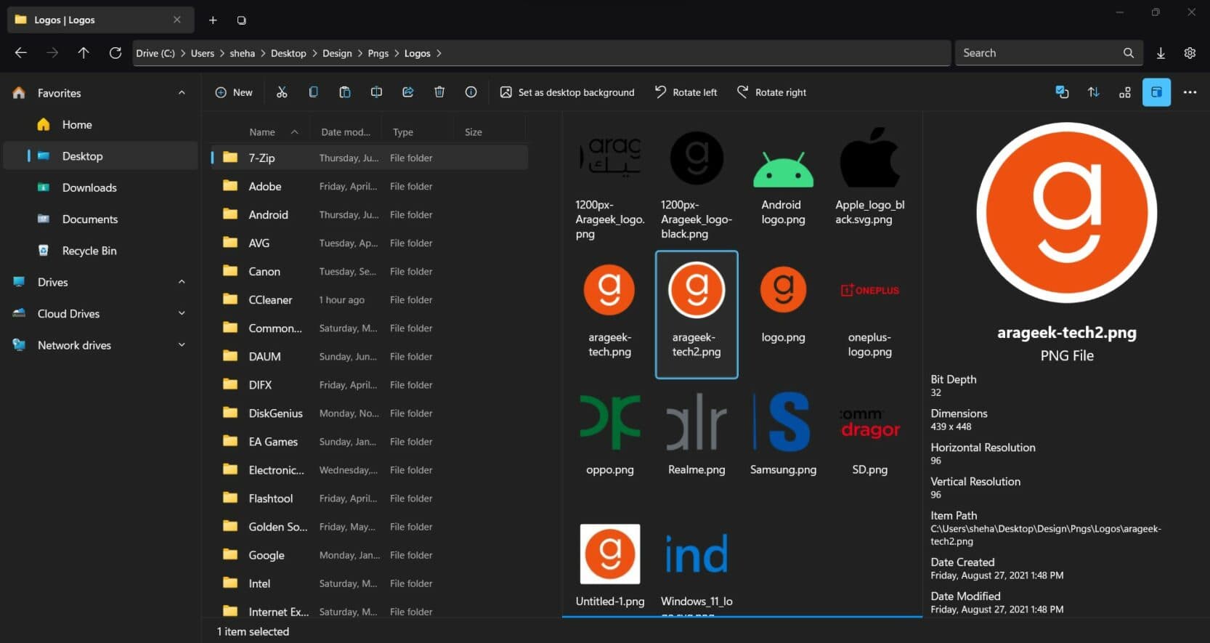
Task: Select the 7-Zip folder row
Action: 369,158
